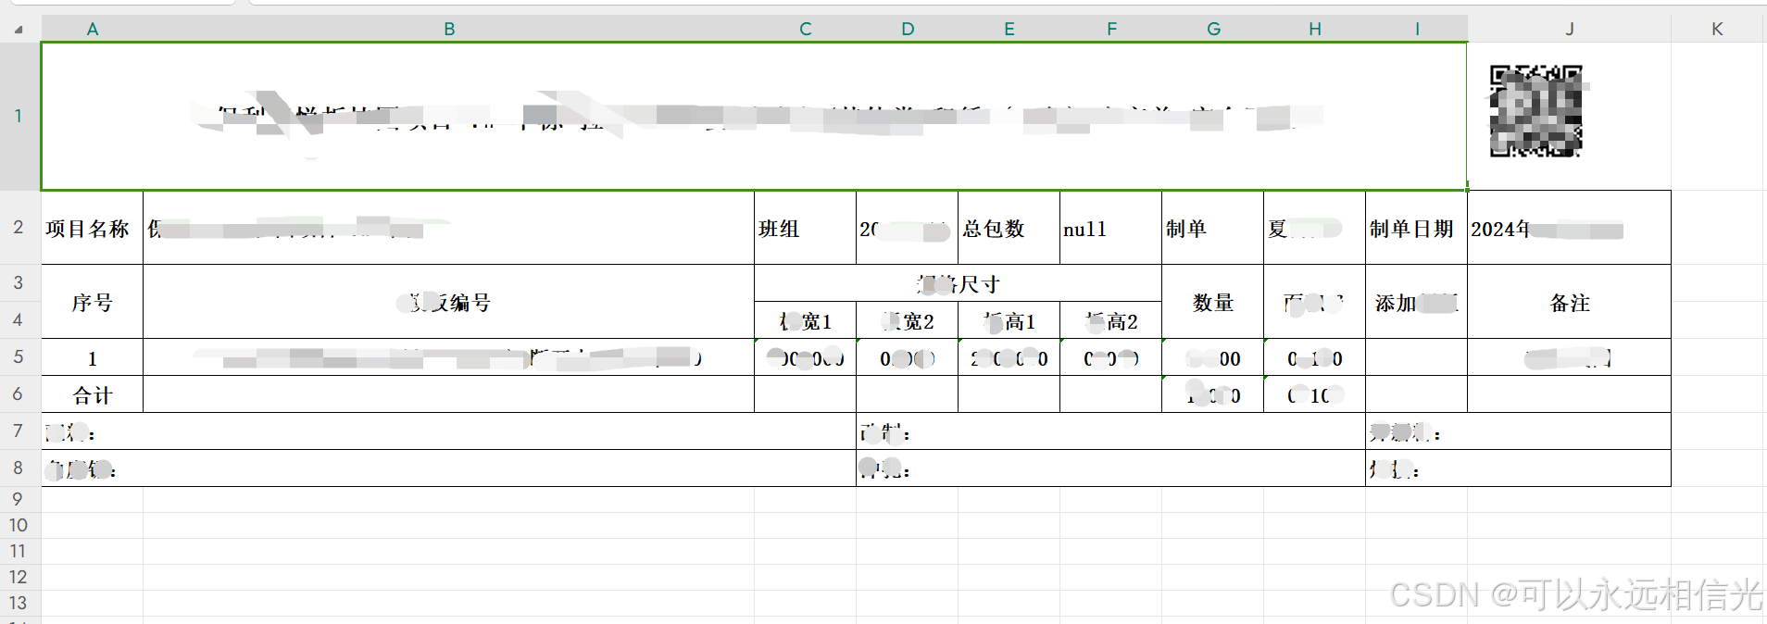The height and width of the screenshot is (624, 1767).
Task: Select column F header
Action: click(1111, 29)
